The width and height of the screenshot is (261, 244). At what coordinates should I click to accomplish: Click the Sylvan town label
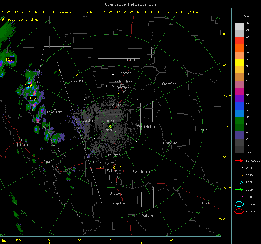pos(111,86)
